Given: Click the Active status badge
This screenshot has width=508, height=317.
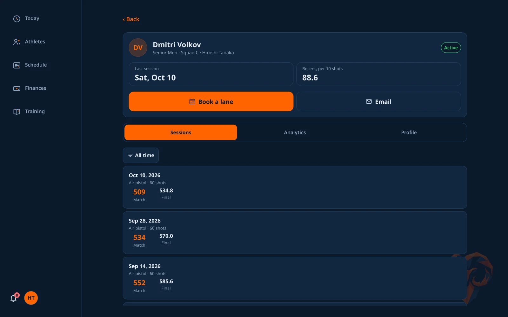Looking at the screenshot, I should tap(451, 48).
